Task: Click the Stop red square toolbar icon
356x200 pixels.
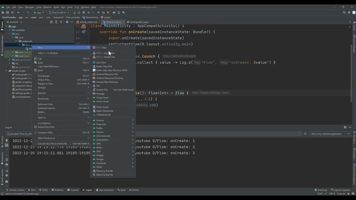Action: 108,12
